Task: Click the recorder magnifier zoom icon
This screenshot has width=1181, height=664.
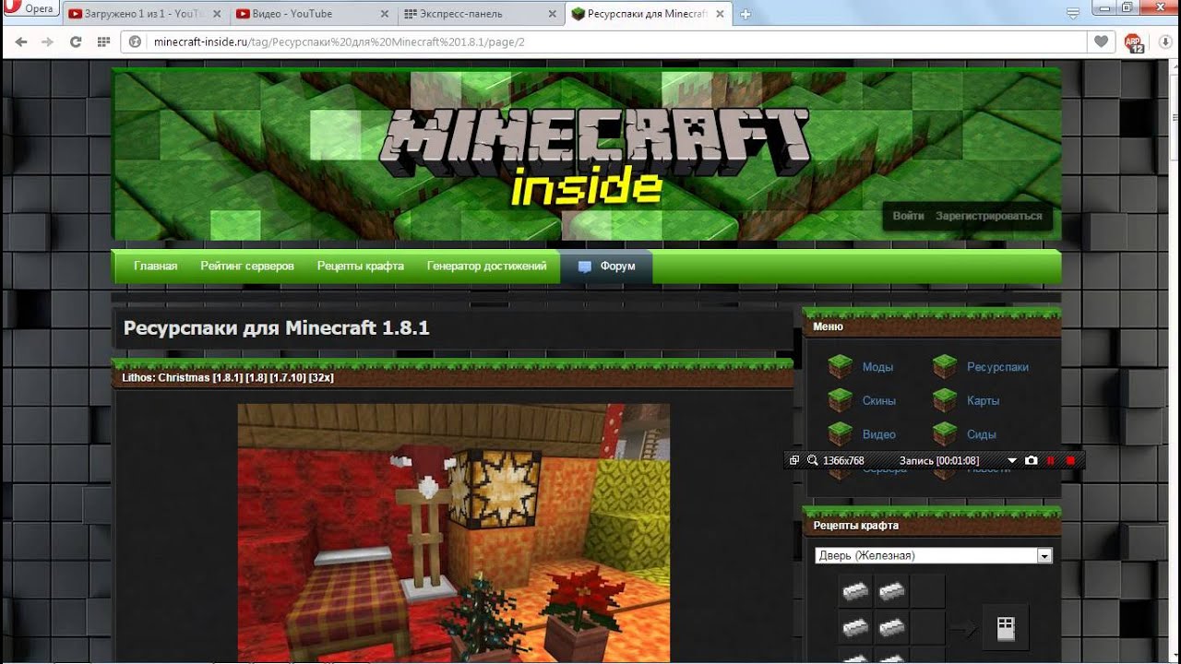Action: [812, 460]
